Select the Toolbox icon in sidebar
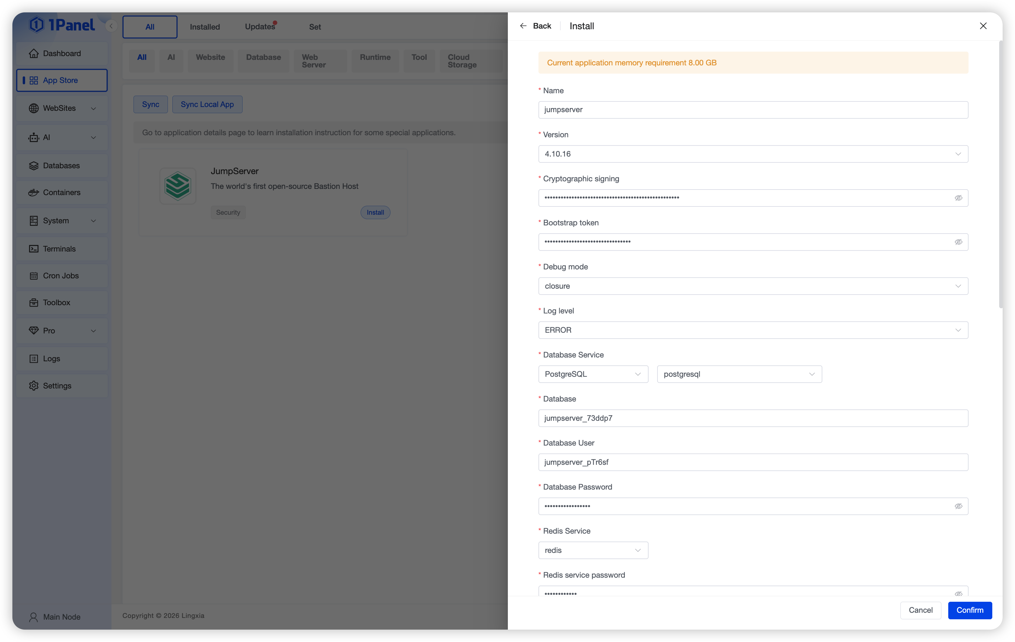1015x642 pixels. tap(34, 303)
